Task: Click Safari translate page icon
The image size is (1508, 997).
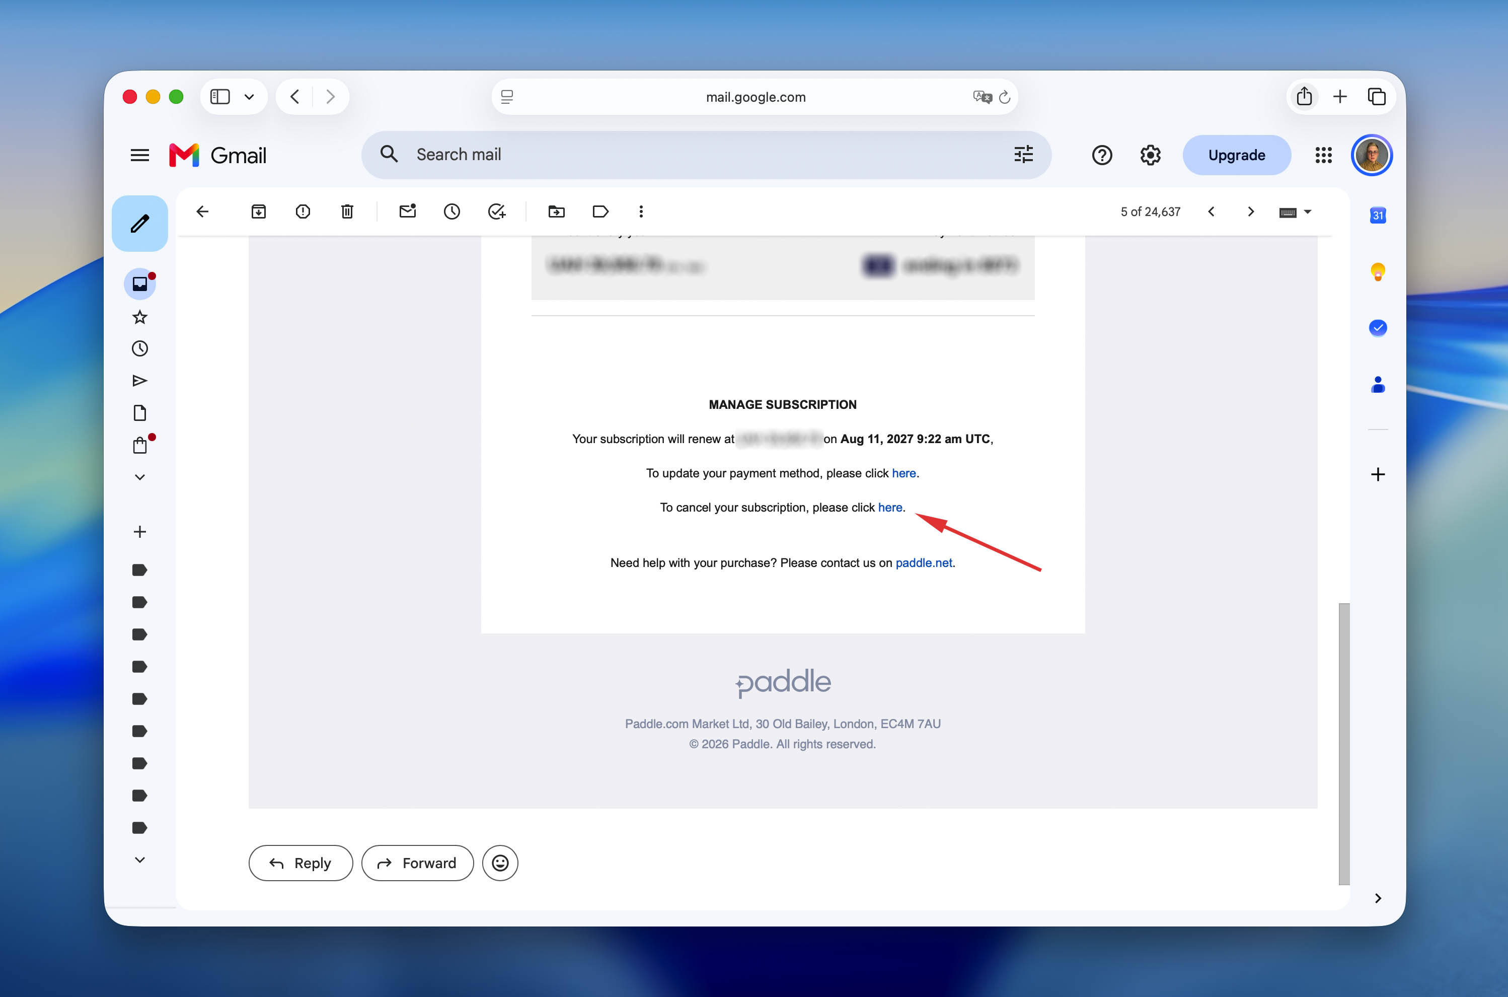Action: click(983, 97)
